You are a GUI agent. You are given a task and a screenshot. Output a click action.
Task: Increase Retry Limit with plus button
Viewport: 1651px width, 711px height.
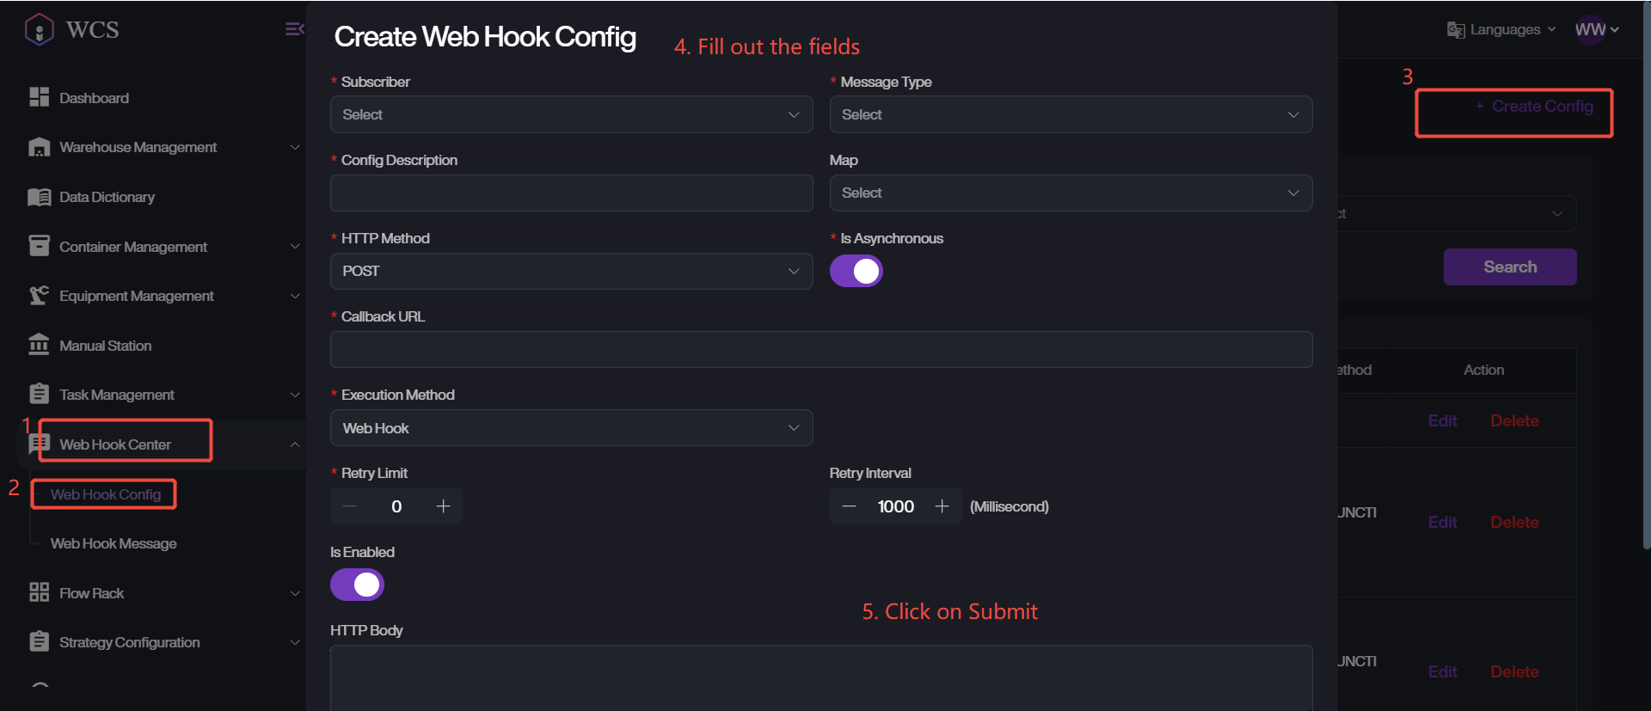tap(443, 506)
